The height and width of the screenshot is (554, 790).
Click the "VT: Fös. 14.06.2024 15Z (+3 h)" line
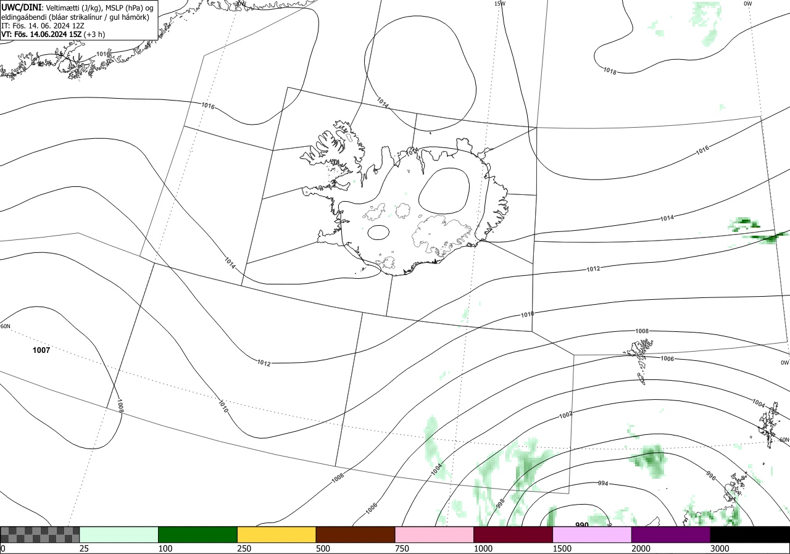[53, 34]
